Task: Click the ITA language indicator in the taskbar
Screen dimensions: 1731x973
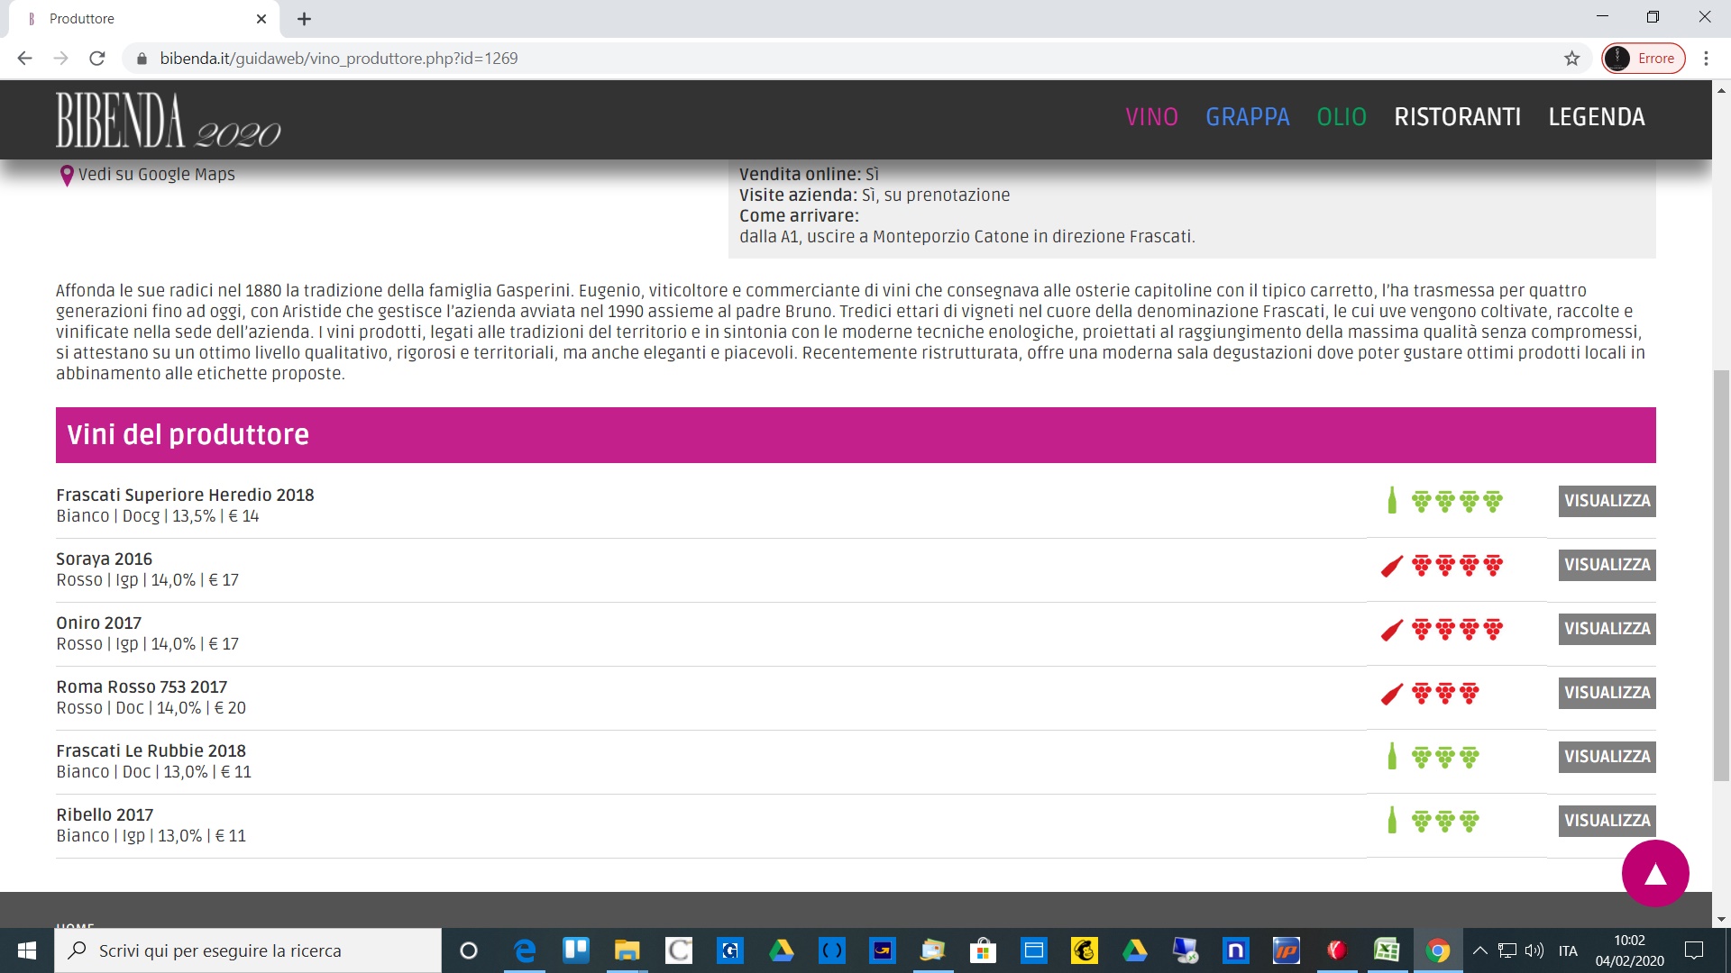Action: [x=1568, y=950]
